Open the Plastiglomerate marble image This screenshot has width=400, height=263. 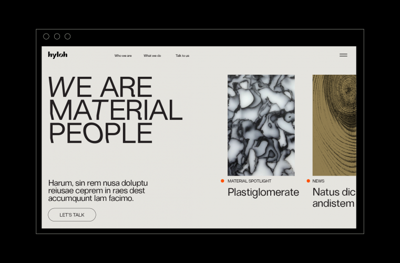261,125
